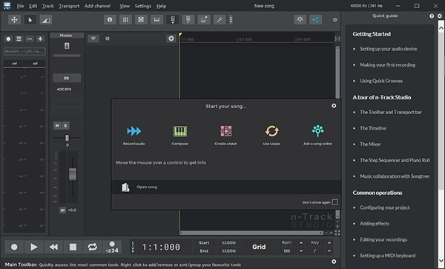Click the Join a song online icon
This screenshot has height=269, width=445.
317,130
